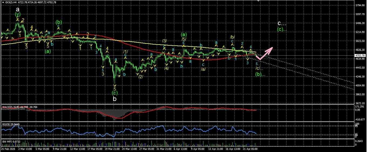Image resolution: width=367 pixels, height=152 pixels.
Task: Select the large white 'a' wave label
Action: coord(18,9)
